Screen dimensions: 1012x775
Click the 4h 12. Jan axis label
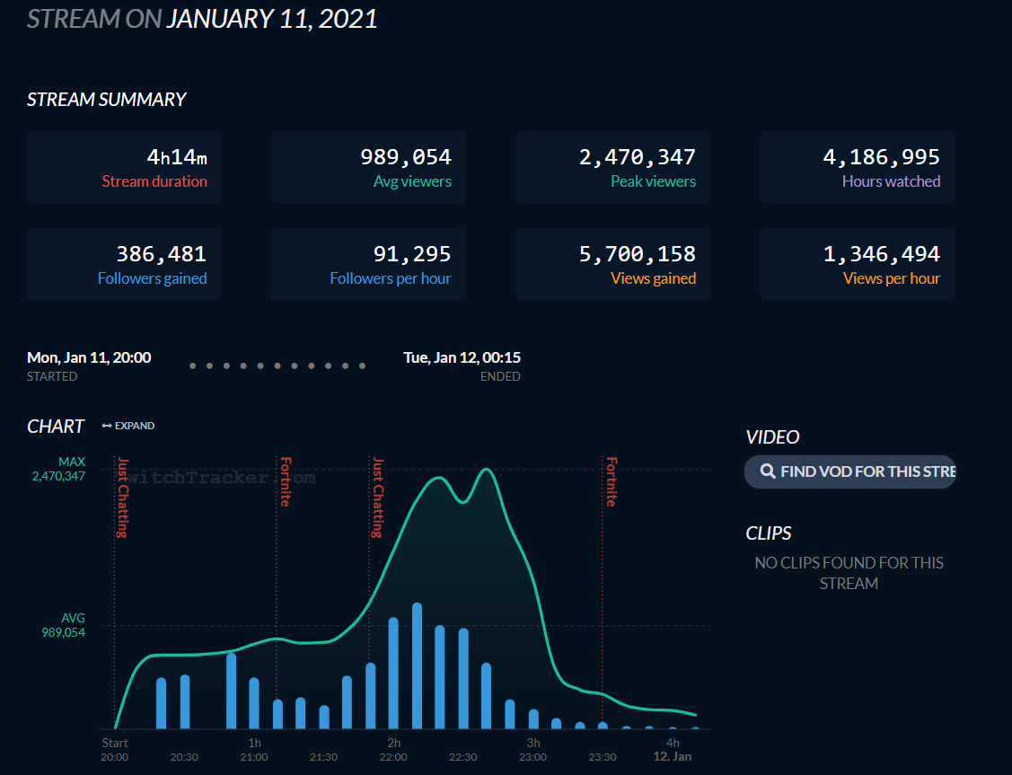673,750
